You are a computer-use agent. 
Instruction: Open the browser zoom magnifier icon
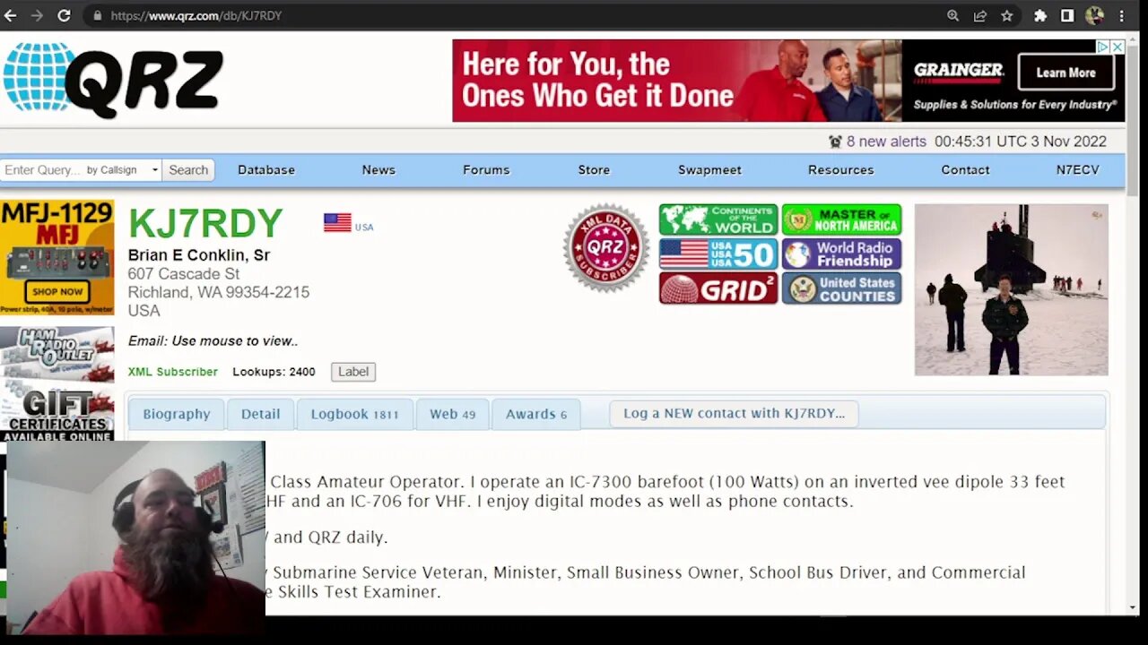coord(952,15)
